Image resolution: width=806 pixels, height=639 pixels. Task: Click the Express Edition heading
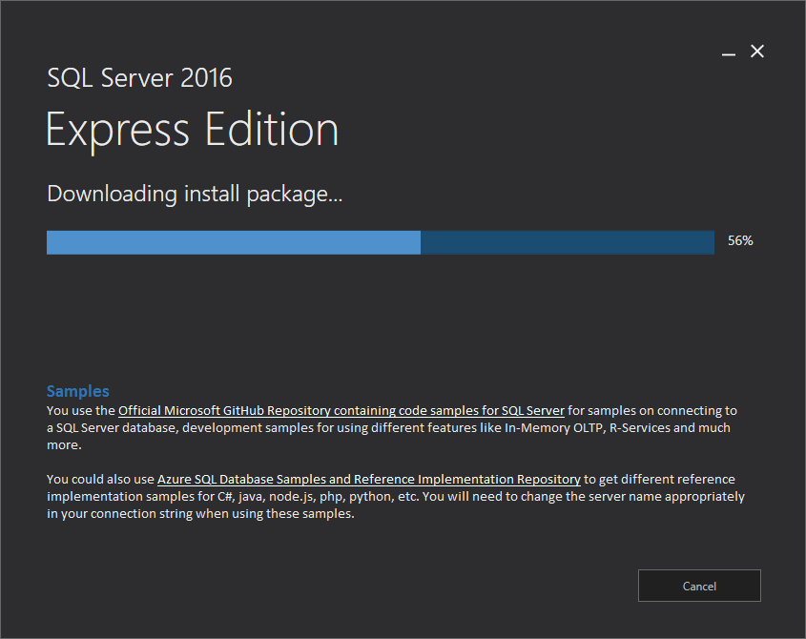click(x=193, y=130)
